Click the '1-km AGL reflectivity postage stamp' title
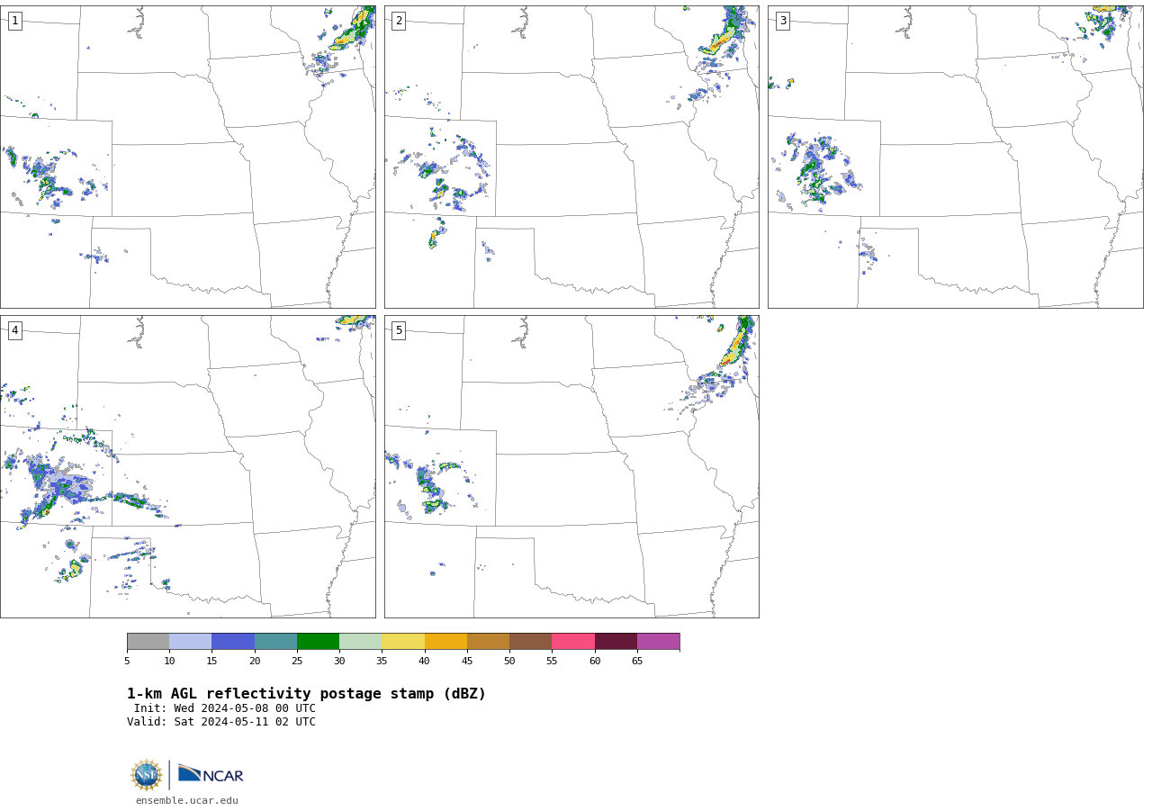 [x=306, y=694]
